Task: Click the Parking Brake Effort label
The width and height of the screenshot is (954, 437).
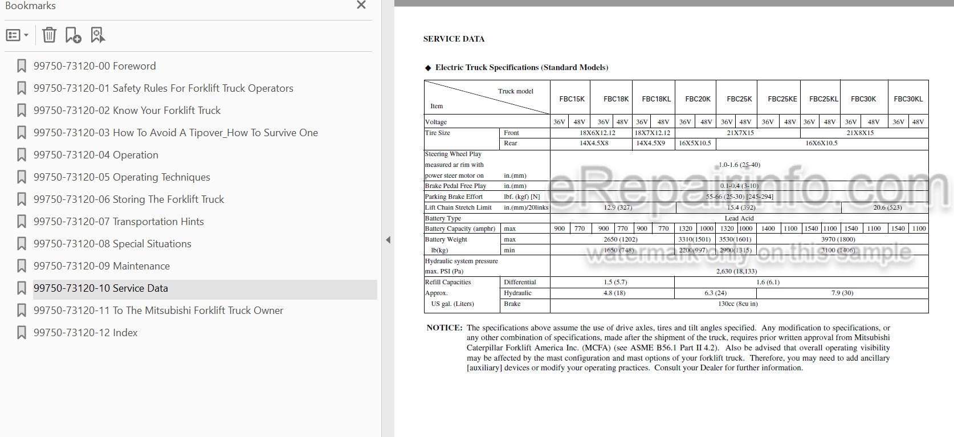Action: [x=454, y=197]
